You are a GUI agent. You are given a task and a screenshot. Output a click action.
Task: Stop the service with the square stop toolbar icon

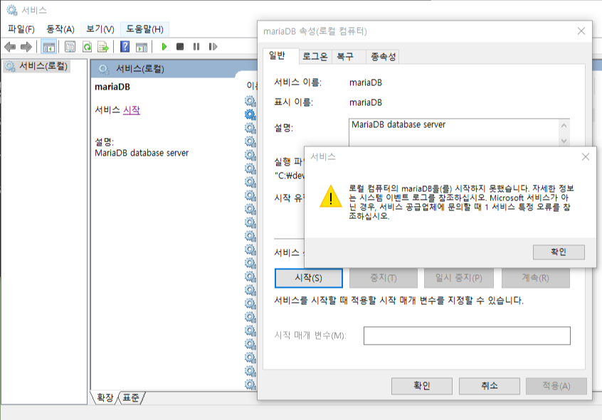(x=179, y=46)
